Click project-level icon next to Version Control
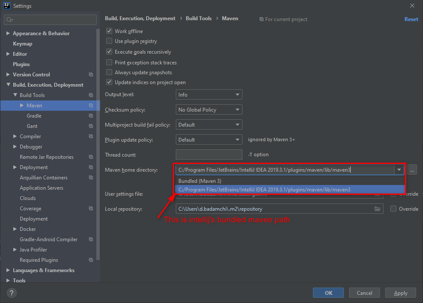Viewport: 423px width, 303px height. tap(91, 75)
